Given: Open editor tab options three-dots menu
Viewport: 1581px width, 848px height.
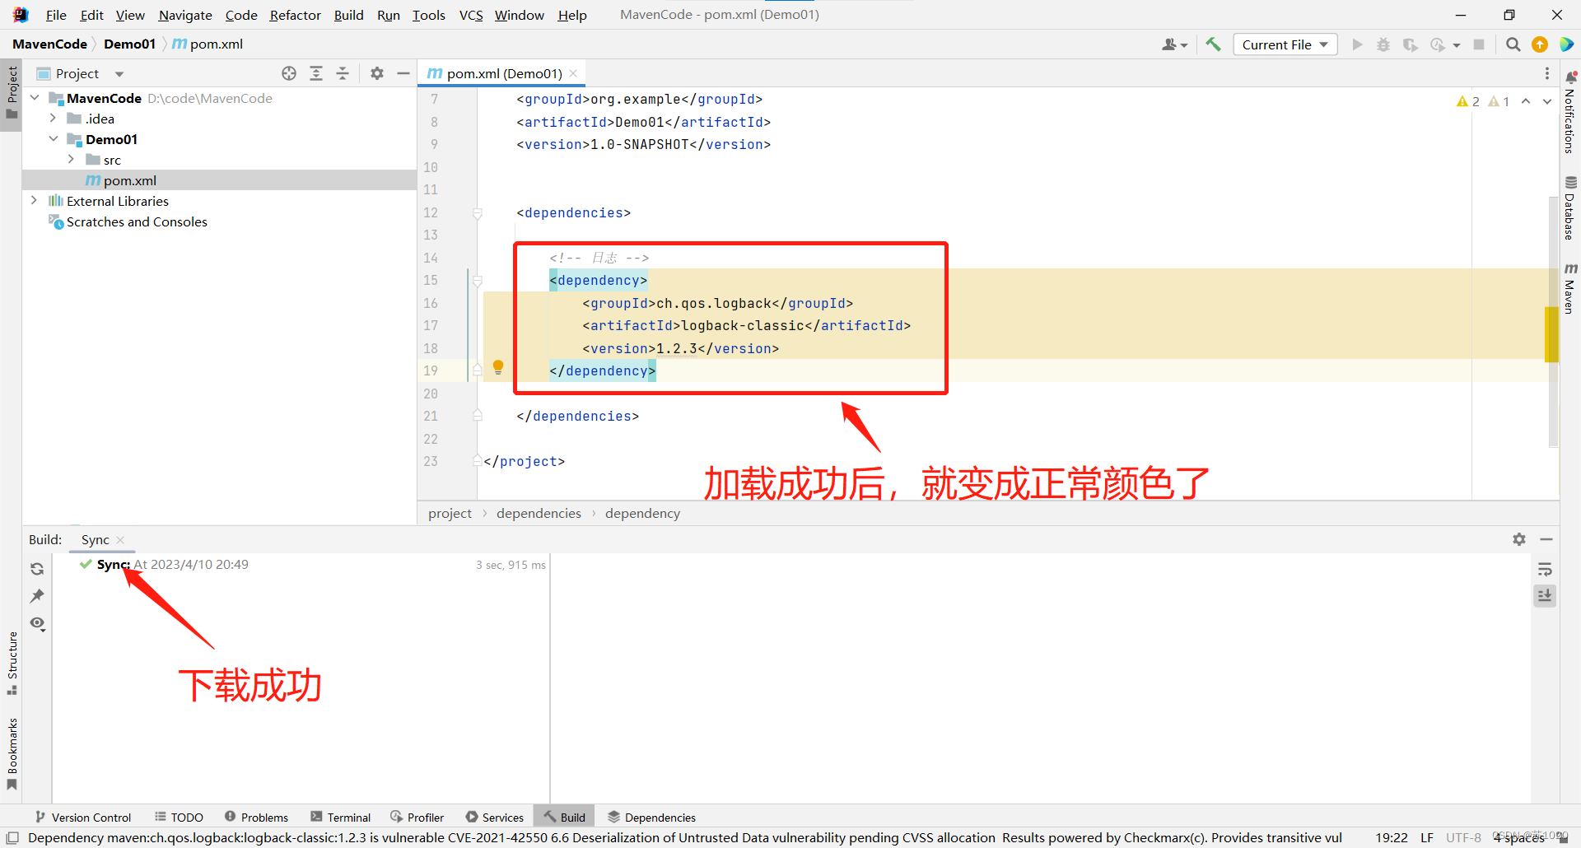Looking at the screenshot, I should [x=1547, y=73].
